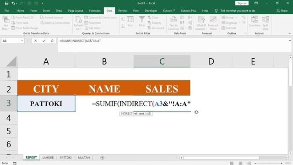This screenshot has height=165, width=293.
Task: Select row 5 header
Action: coord(9,131)
